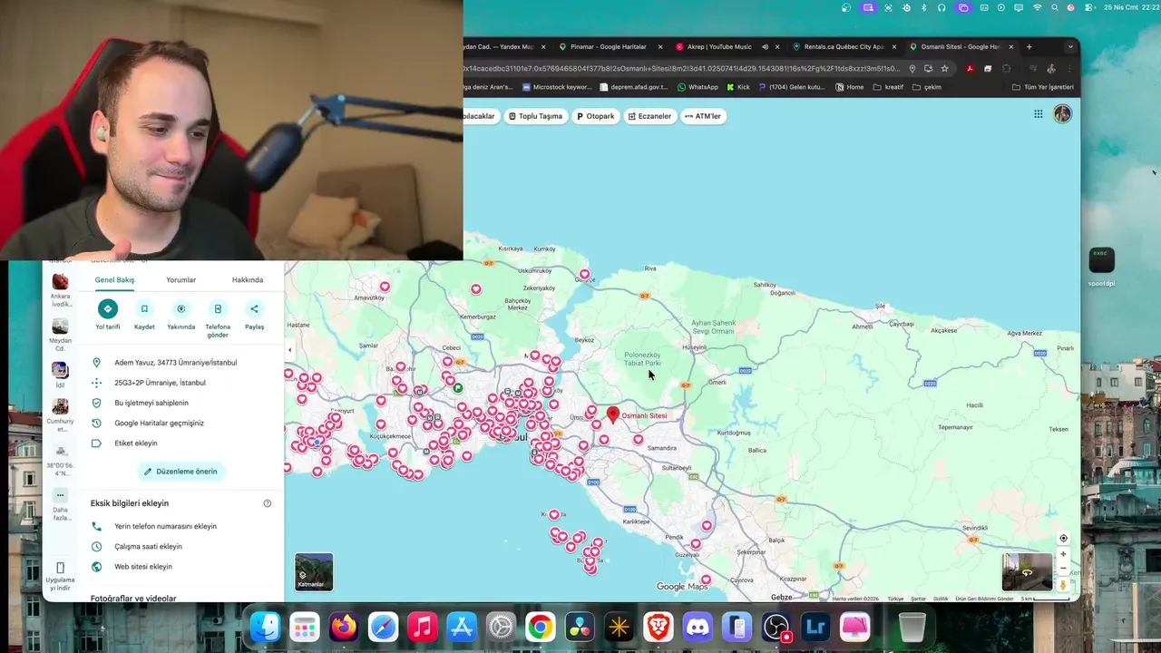
Task: Expand Chrome tab search dropdown arrow
Action: pyautogui.click(x=1070, y=47)
